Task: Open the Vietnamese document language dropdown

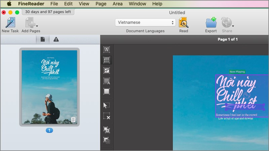Action: coord(145,22)
